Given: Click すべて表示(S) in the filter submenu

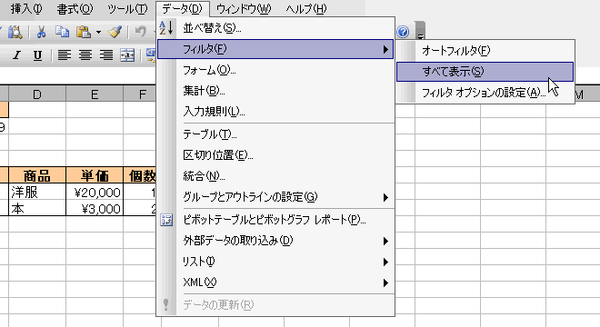Looking at the screenshot, I should click(485, 72).
